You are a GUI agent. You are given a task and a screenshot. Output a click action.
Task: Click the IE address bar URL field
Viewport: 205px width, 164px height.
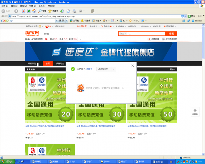96,16
